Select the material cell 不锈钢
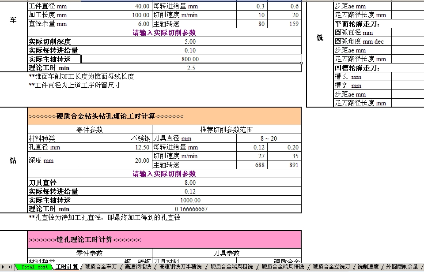The image size is (424, 272). pos(117,138)
